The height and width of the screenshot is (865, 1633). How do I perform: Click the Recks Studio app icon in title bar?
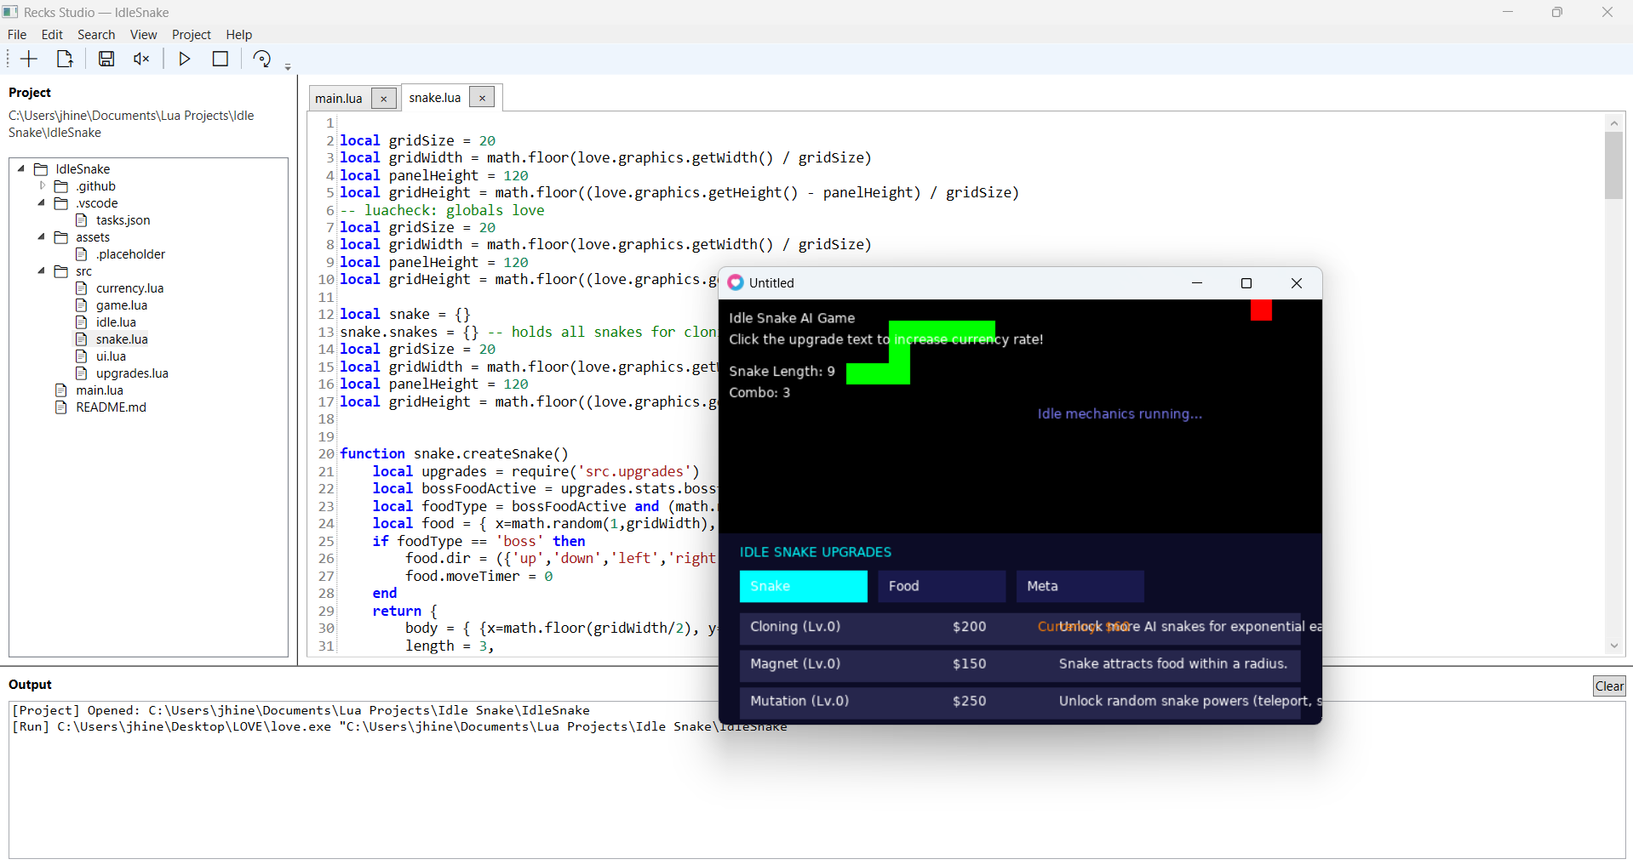click(x=10, y=12)
